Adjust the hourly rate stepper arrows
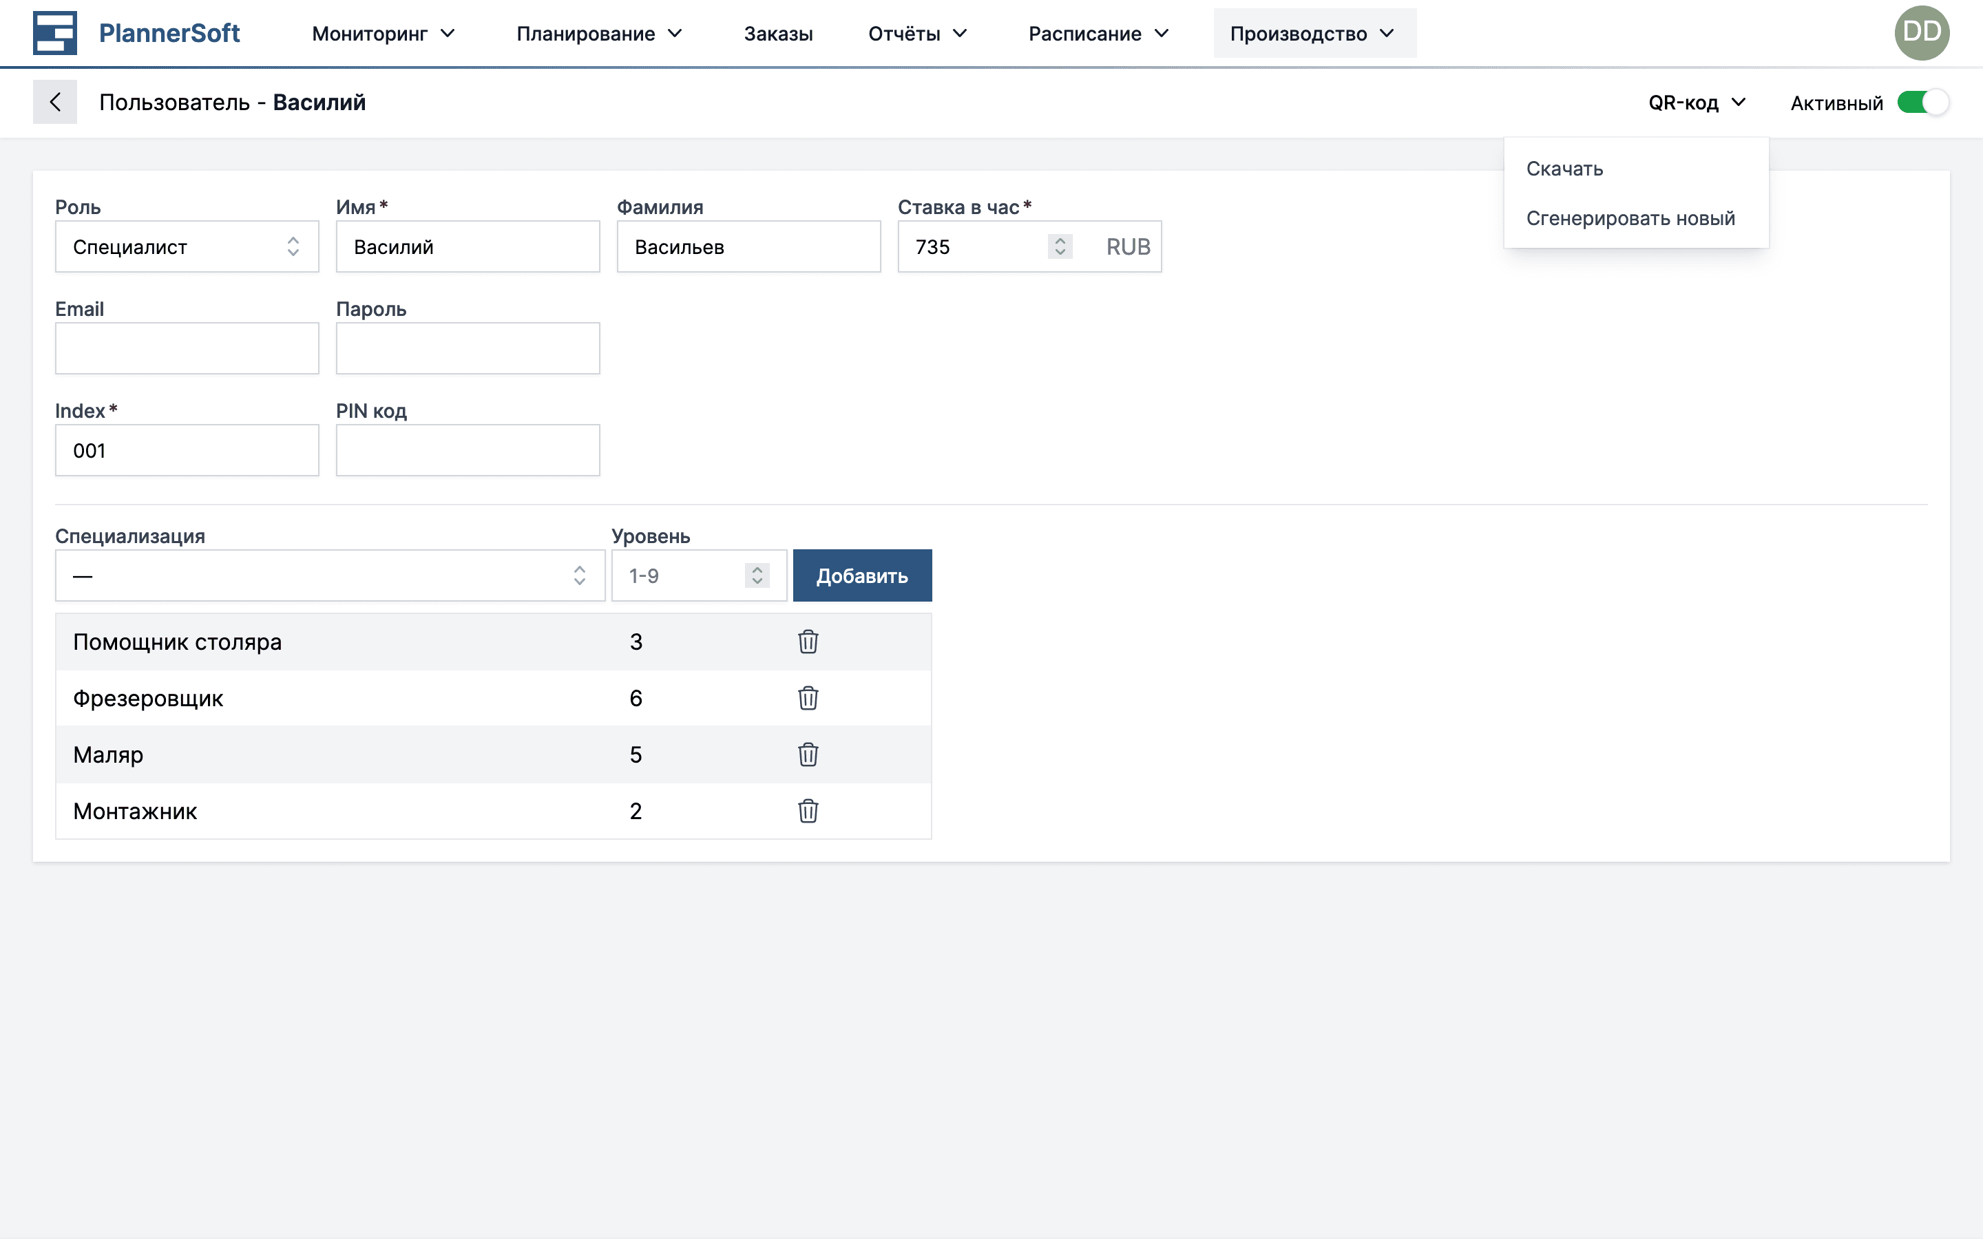 click(x=1060, y=246)
